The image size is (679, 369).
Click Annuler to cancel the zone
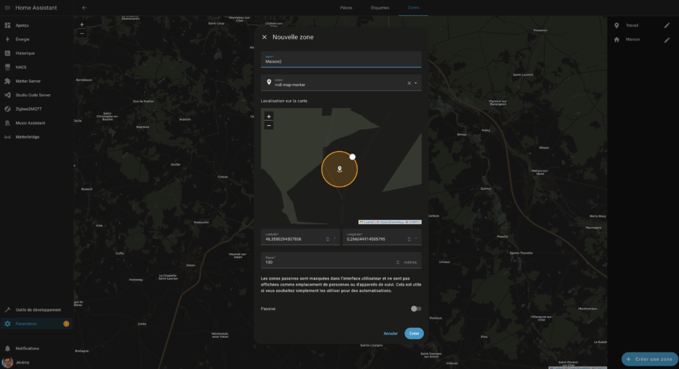pos(391,333)
